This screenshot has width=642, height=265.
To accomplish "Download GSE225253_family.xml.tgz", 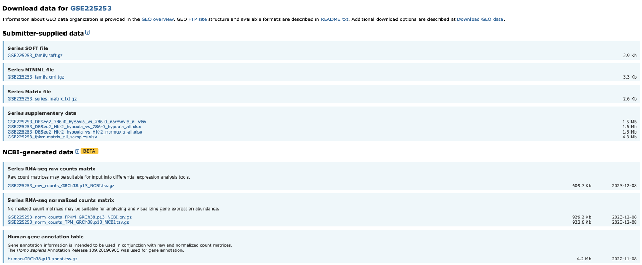I will (36, 77).
